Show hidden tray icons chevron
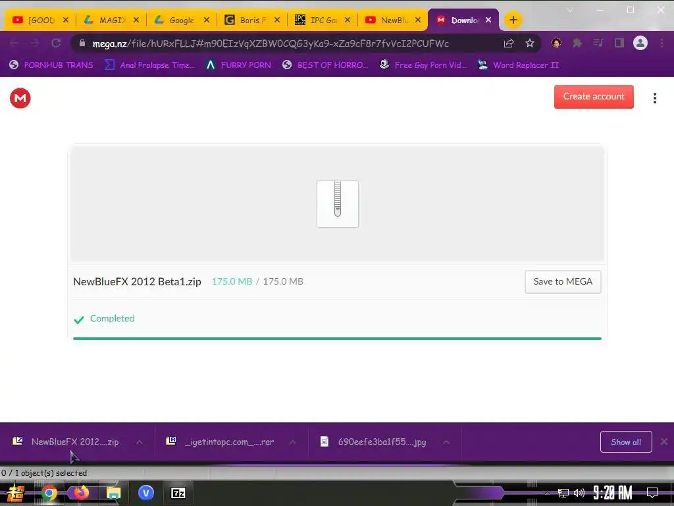Image resolution: width=674 pixels, height=506 pixels. click(x=547, y=493)
